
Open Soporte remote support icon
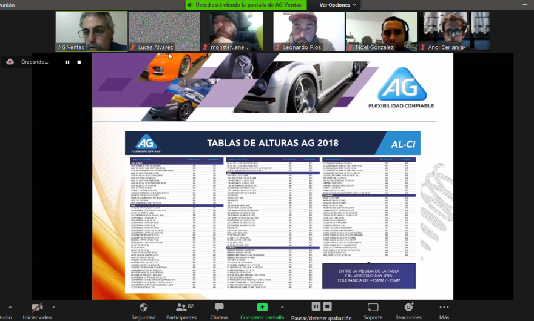pos(373,307)
